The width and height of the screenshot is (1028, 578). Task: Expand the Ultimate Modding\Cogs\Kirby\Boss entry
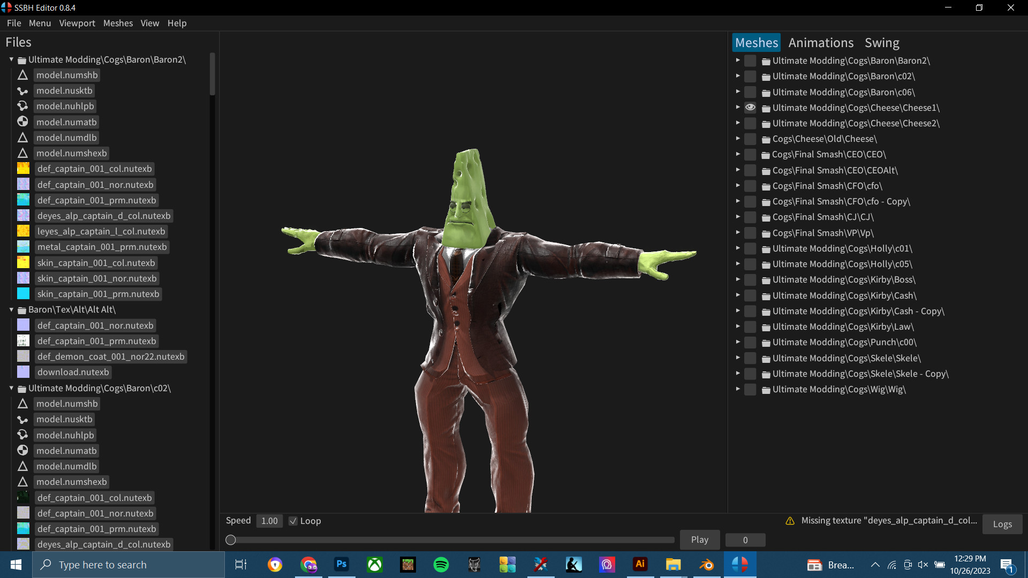click(738, 279)
